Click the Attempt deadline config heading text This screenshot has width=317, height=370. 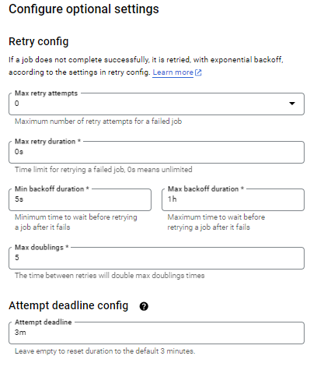(68, 305)
